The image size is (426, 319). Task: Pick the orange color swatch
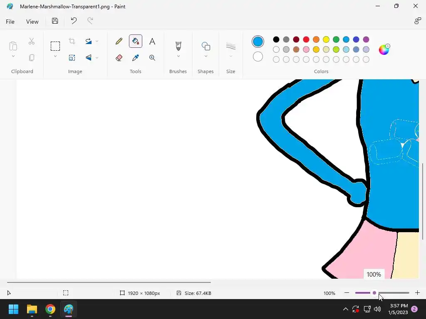point(316,39)
